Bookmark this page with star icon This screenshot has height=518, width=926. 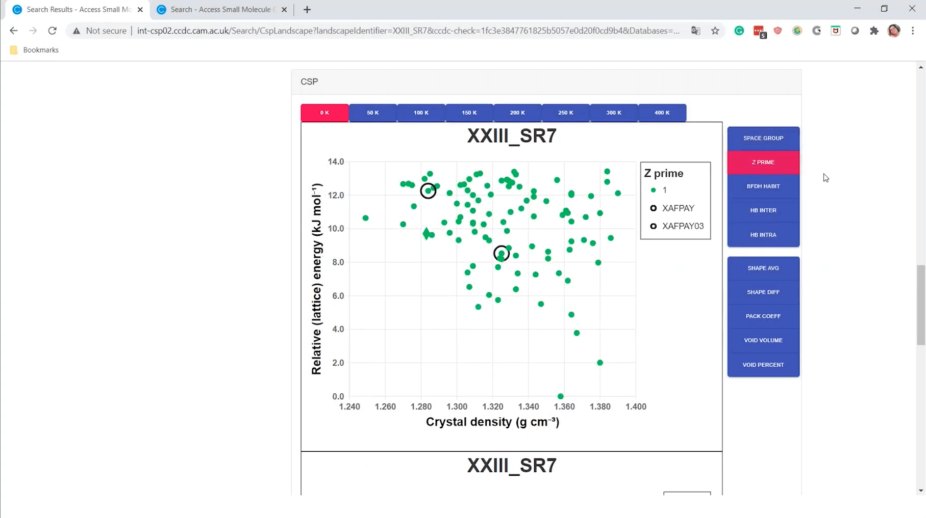click(715, 31)
